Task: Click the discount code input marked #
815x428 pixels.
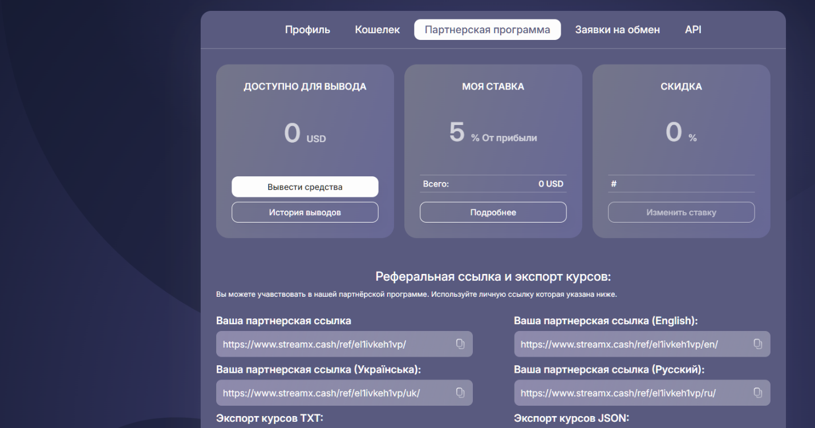Action: pos(681,182)
